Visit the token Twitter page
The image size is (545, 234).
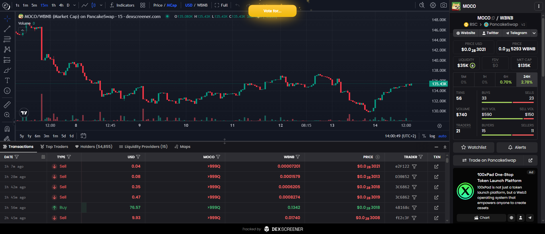[490, 33]
